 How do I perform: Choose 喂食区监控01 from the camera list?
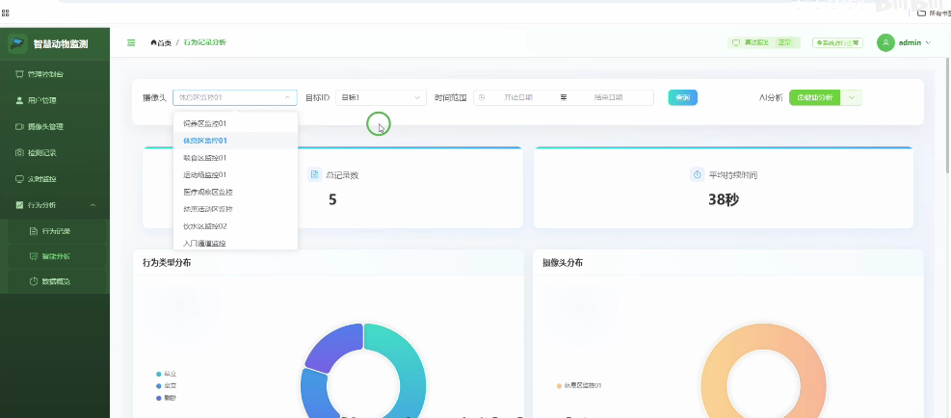coord(235,158)
